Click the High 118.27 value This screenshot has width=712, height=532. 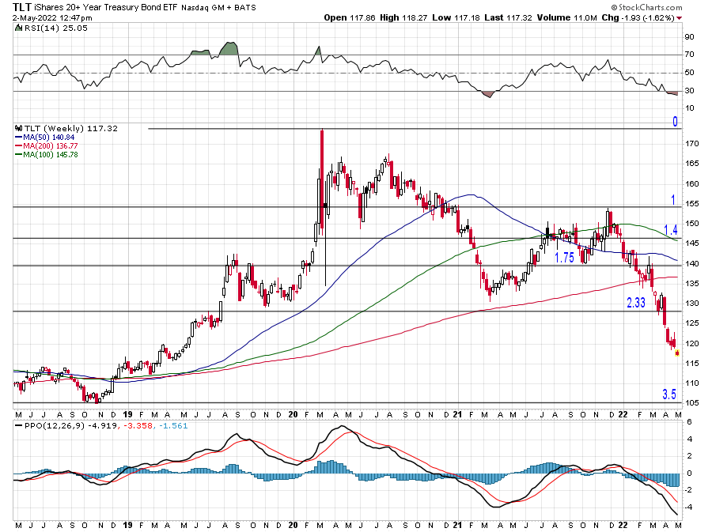coord(403,17)
